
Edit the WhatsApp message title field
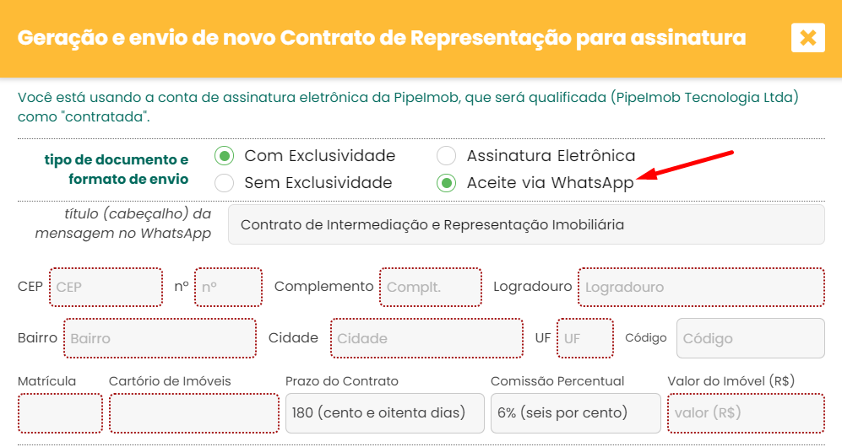click(526, 224)
